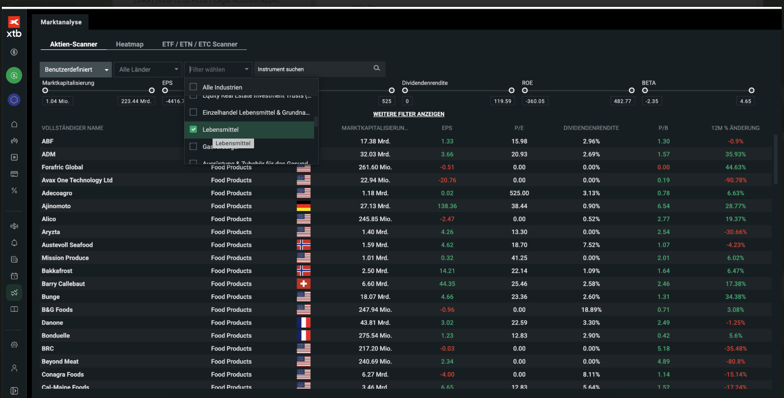Image resolution: width=784 pixels, height=398 pixels.
Task: Click WEITERE FILTER ANZEIGEN link
Action: pos(409,114)
